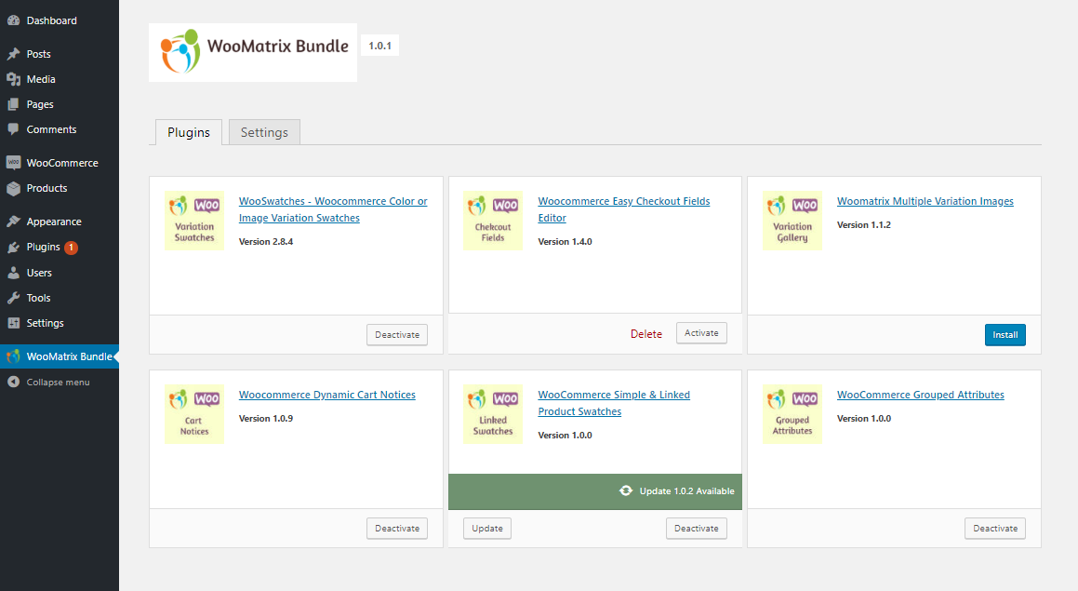Viewport: 1078px width, 591px height.
Task: Click the Version 1.0.9 text
Action: tap(265, 418)
